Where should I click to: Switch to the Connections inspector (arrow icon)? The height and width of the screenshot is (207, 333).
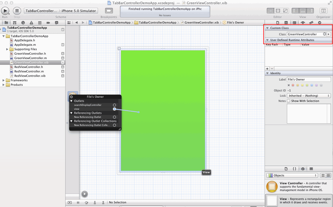(x=320, y=23)
